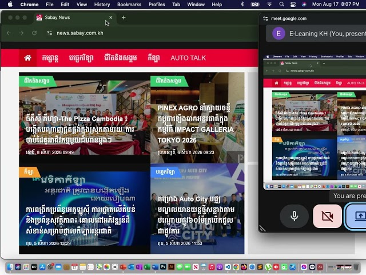Click ជីវិតនិងសង្គម tag on PINEX article
Screen dimensions: 366x275
click(169, 81)
